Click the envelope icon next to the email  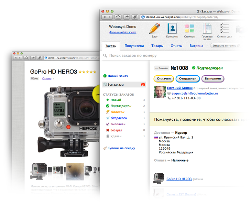[169, 94]
